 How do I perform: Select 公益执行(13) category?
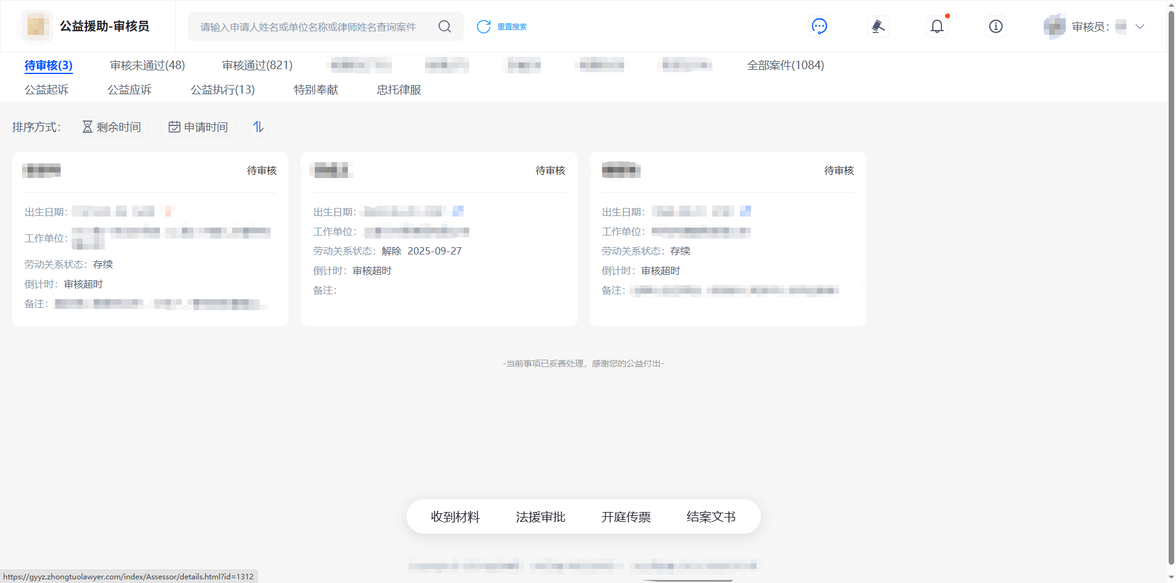tap(222, 89)
